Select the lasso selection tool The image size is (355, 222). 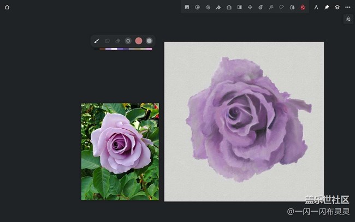(x=281, y=7)
